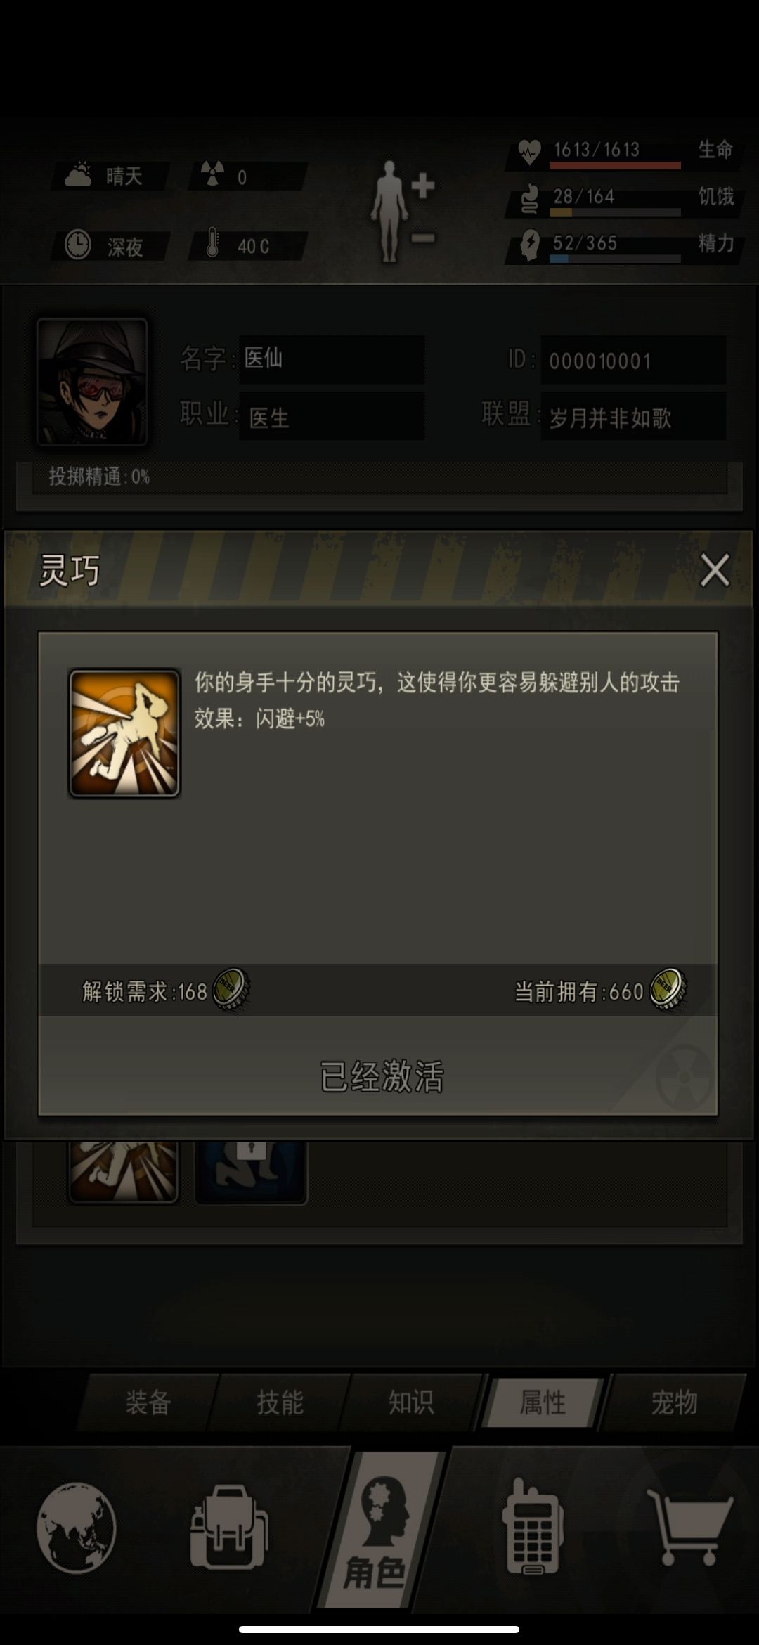
Task: Switch to the 知识 tab
Action: click(411, 1402)
